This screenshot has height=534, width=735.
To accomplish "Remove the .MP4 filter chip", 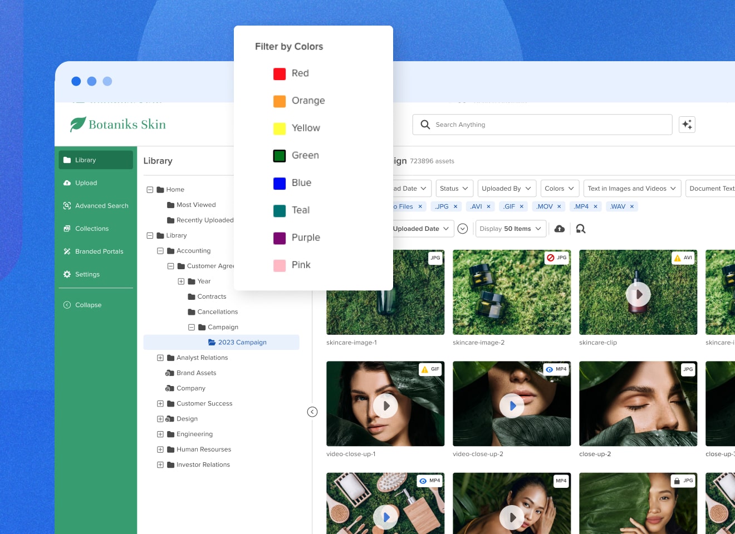I will (x=595, y=206).
